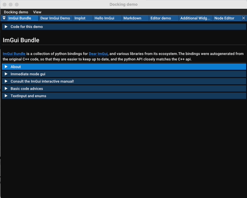
Task: Open the View menu
Action: tap(37, 12)
